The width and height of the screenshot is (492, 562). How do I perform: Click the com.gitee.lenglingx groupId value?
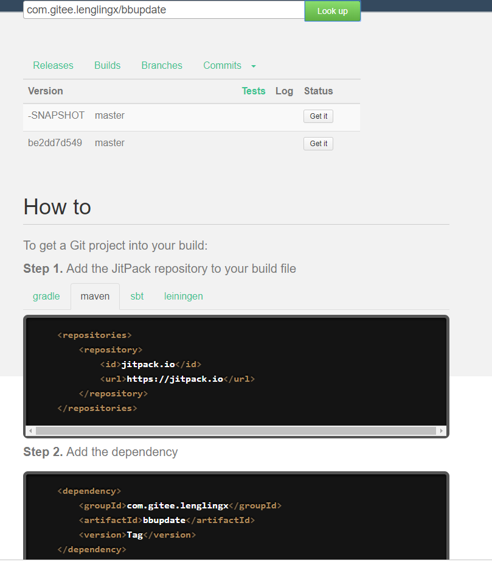(178, 506)
